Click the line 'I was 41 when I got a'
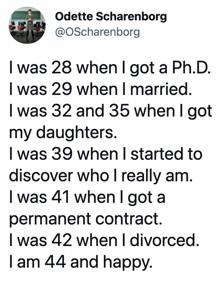Screen dimensions: 223x288 pyautogui.click(x=87, y=198)
